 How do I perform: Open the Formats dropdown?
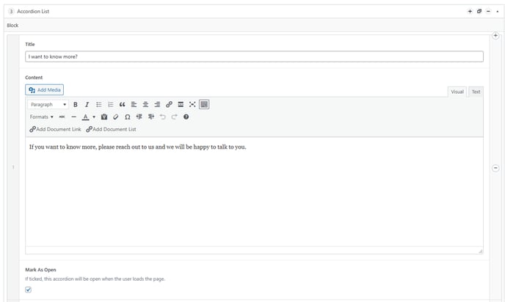[x=41, y=117]
